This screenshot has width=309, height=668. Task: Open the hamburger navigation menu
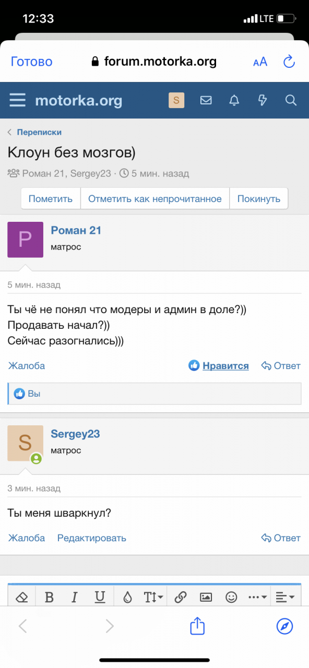click(x=17, y=100)
